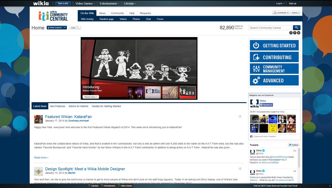Open the Twitter round share icon
This screenshot has height=188, width=332.
point(299,33)
